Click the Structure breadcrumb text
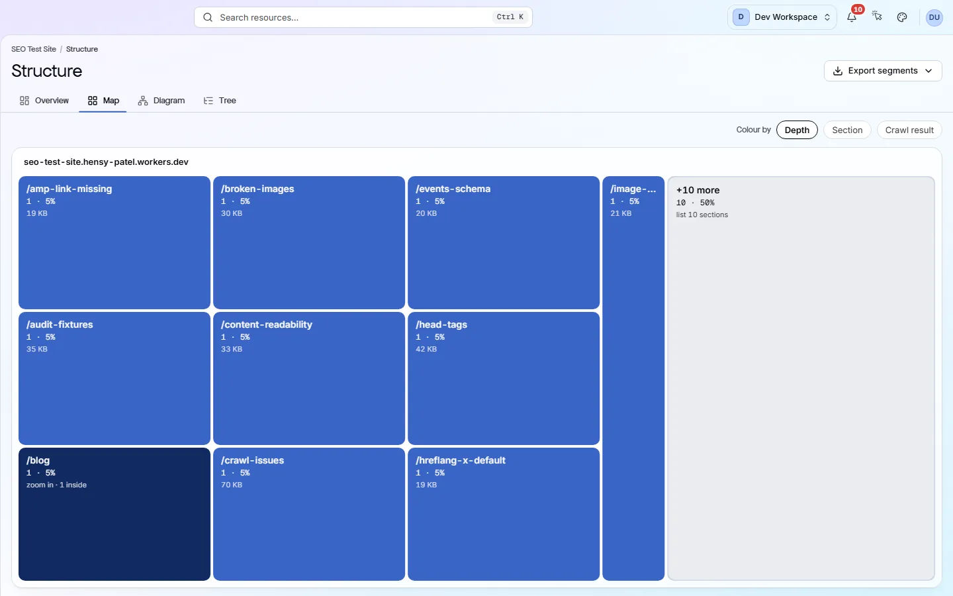This screenshot has height=596, width=953. (x=82, y=49)
